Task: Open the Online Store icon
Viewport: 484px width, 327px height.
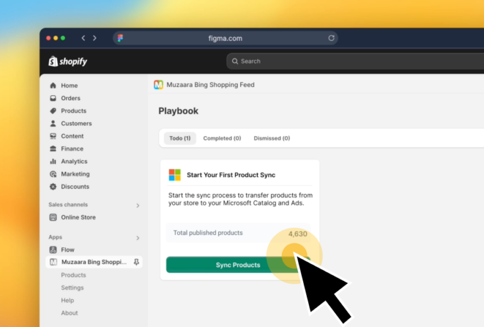Action: pyautogui.click(x=53, y=217)
